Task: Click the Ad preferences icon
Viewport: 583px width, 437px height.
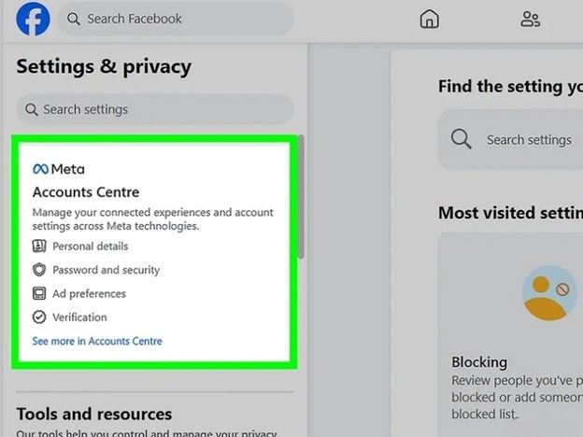Action: [x=39, y=293]
